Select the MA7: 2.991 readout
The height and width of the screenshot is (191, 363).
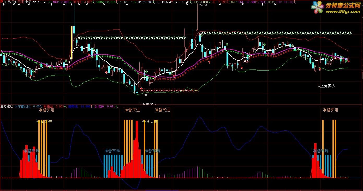click(41, 2)
